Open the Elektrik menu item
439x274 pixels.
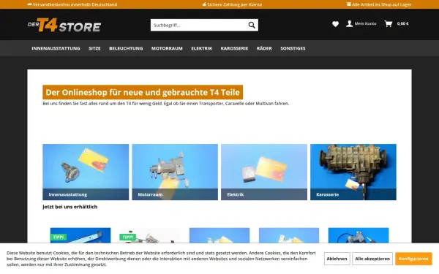tap(202, 48)
